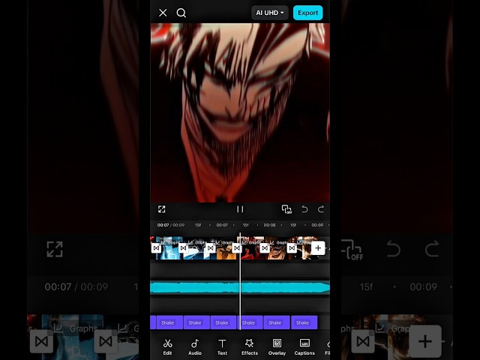Redo the last undone edit

(321, 209)
